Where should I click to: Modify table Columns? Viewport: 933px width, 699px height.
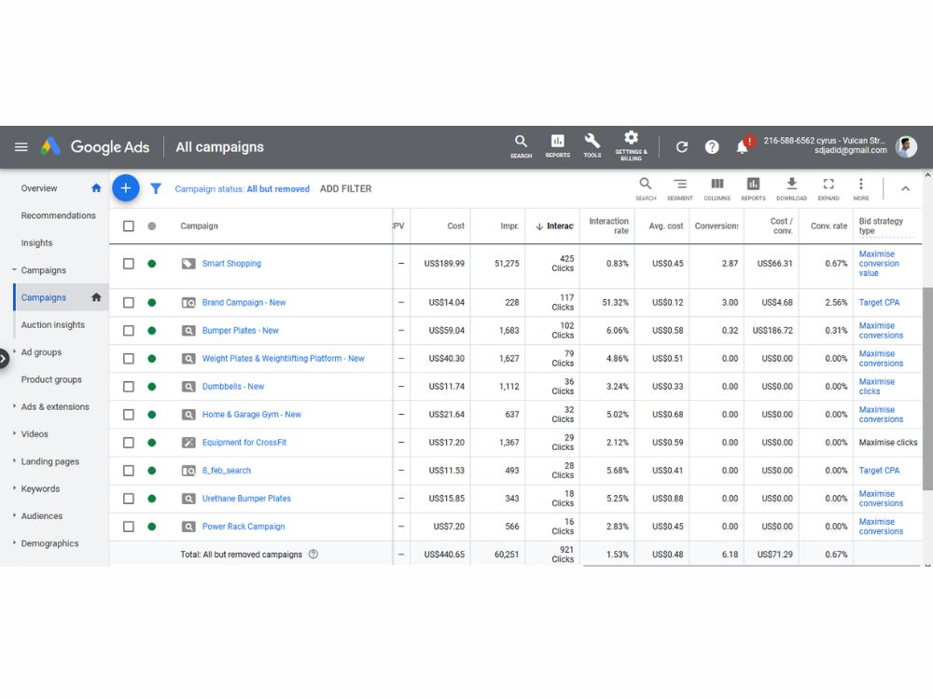[717, 189]
